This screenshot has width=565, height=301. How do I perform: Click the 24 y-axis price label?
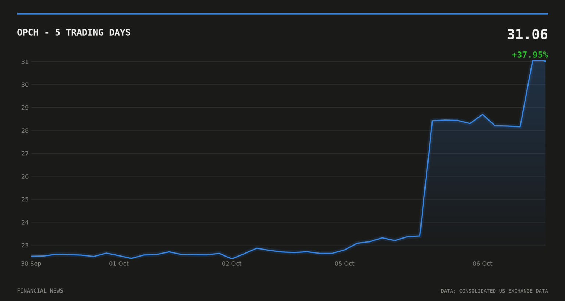[25, 222]
